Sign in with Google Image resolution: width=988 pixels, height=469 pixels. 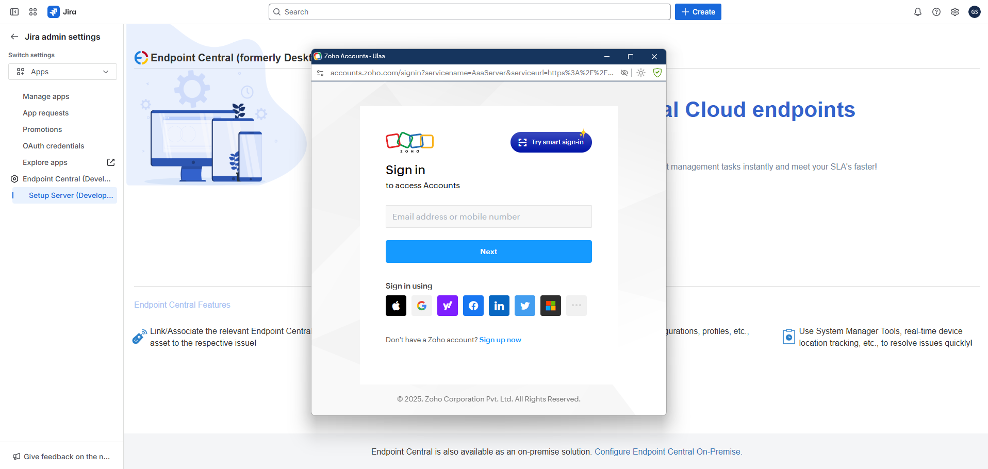tap(422, 306)
